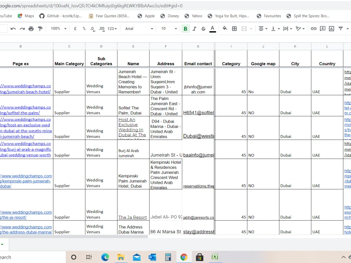Activate the paint format tool
Screen dimensions: 351x263
40,29
